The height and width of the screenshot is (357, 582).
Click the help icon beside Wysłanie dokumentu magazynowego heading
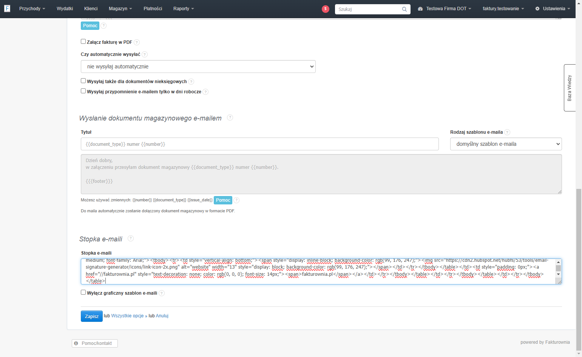click(230, 117)
